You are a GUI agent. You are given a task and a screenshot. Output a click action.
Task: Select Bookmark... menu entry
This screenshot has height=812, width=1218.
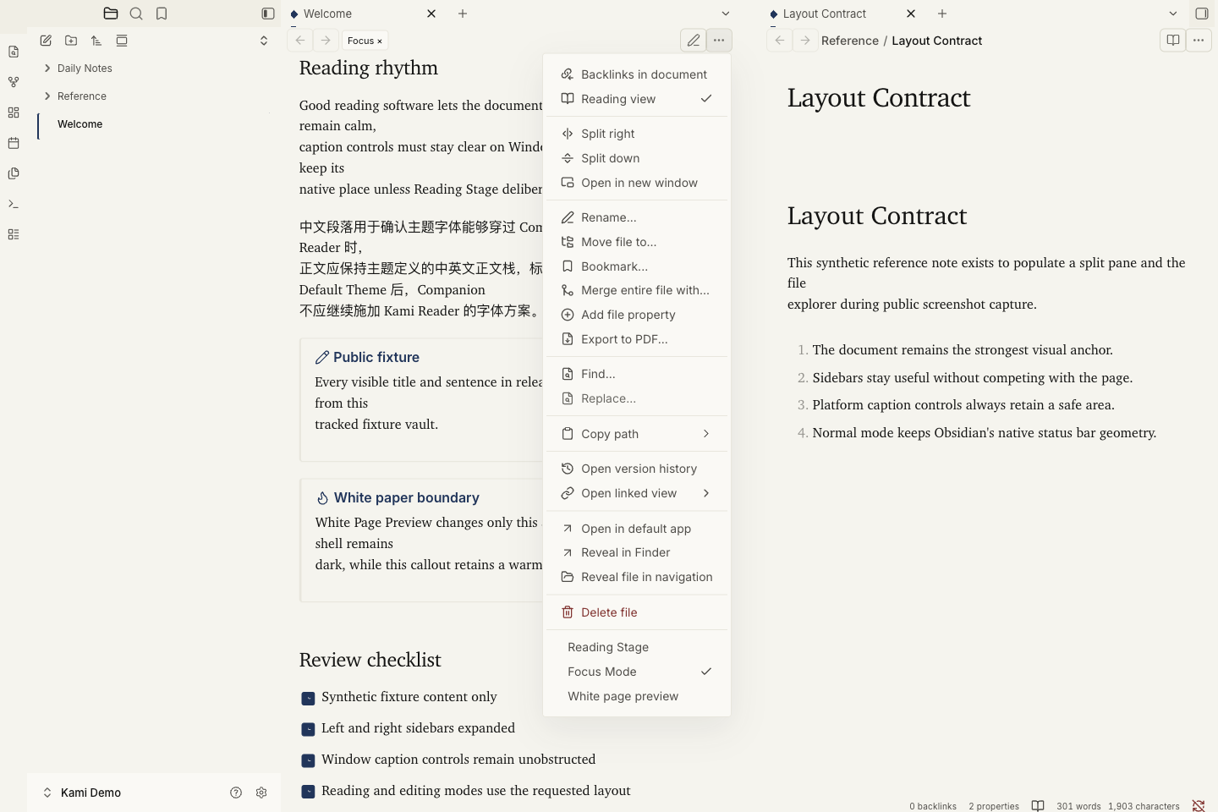pyautogui.click(x=637, y=266)
